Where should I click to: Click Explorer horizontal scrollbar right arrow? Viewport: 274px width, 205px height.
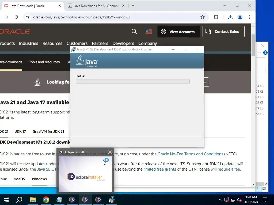point(266,184)
